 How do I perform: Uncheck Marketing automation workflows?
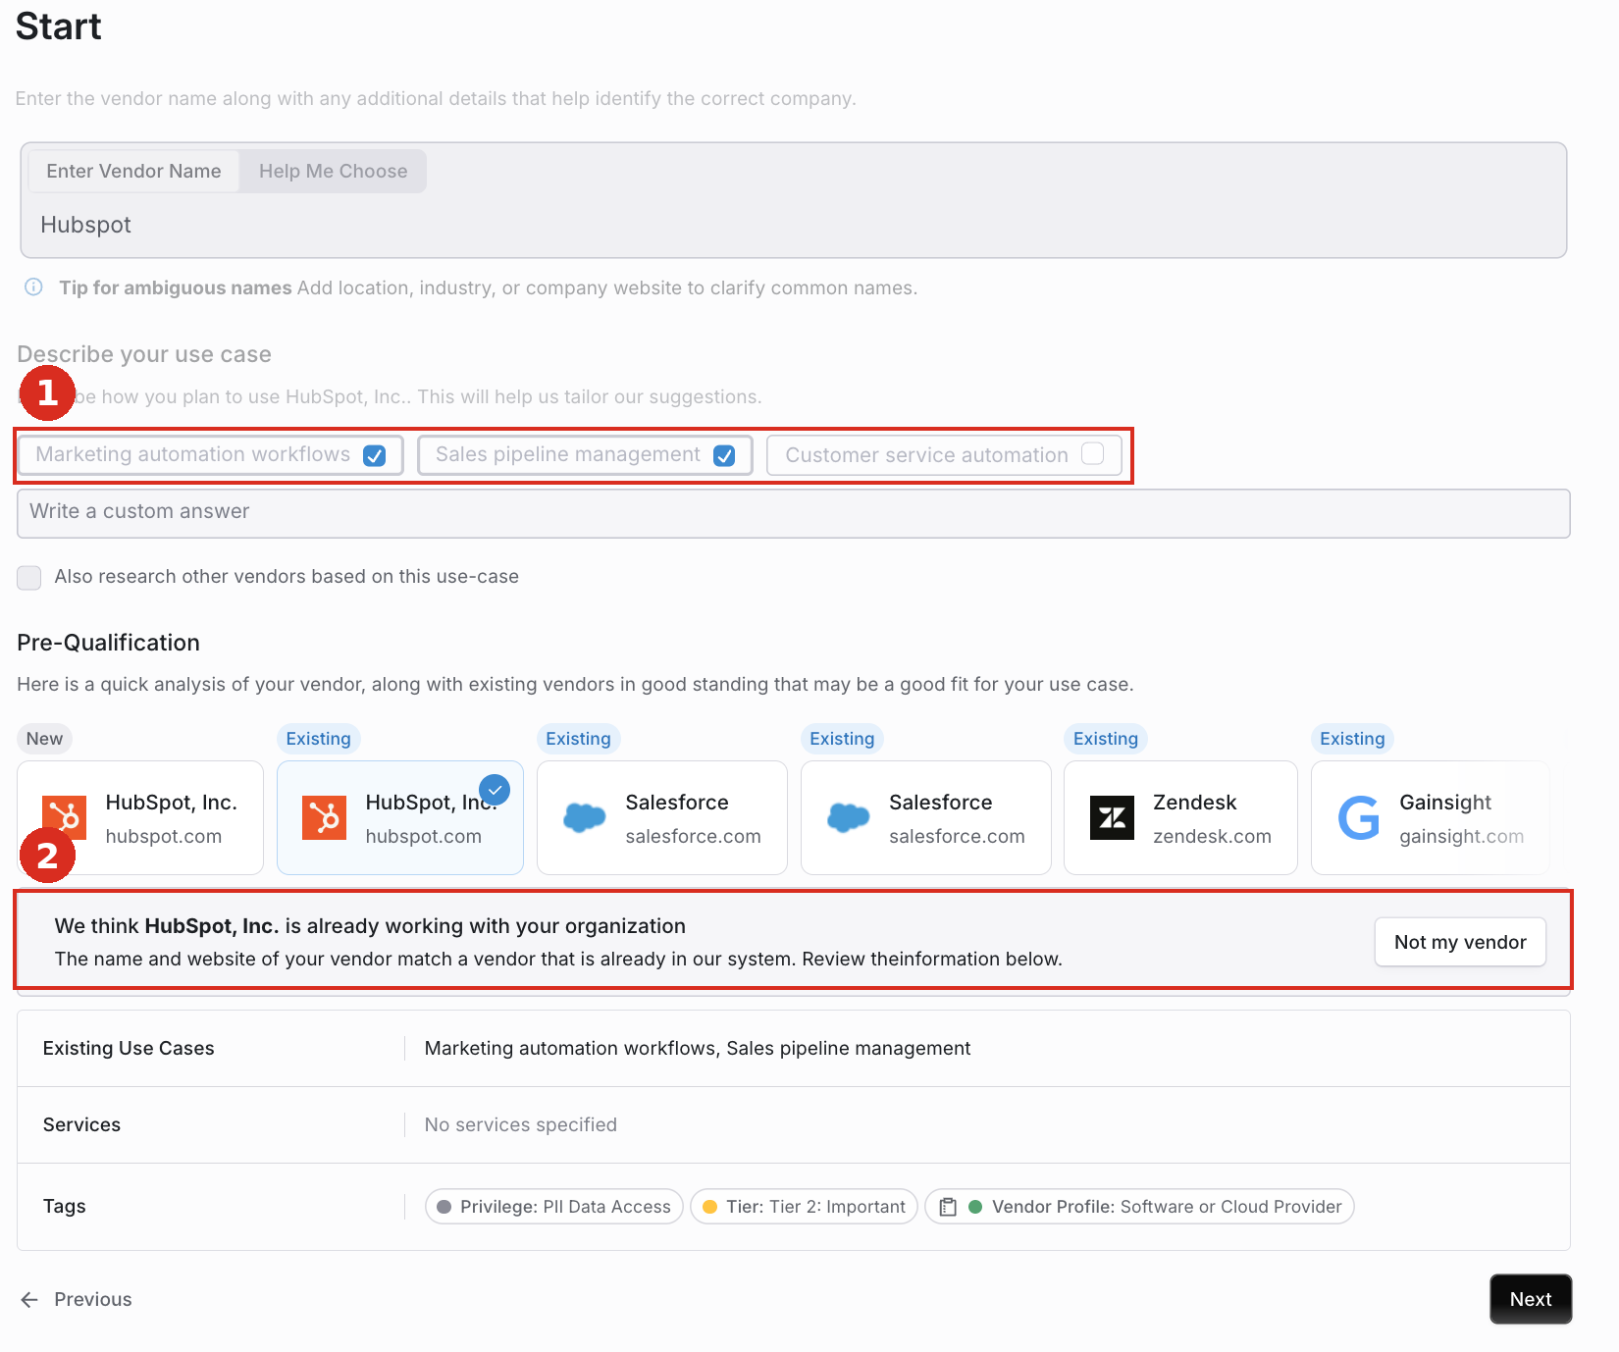point(374,455)
